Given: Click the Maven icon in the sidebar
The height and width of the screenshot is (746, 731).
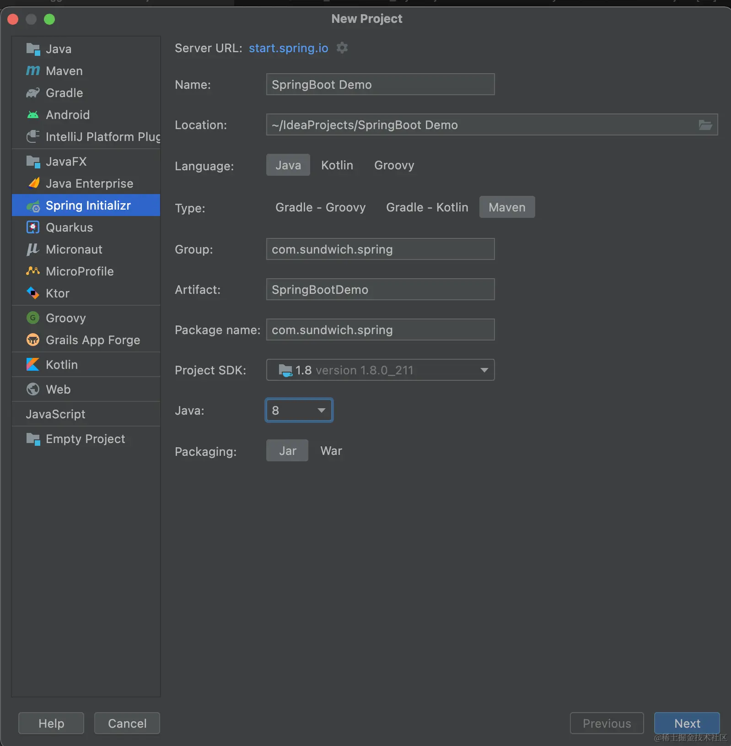Looking at the screenshot, I should [x=33, y=71].
